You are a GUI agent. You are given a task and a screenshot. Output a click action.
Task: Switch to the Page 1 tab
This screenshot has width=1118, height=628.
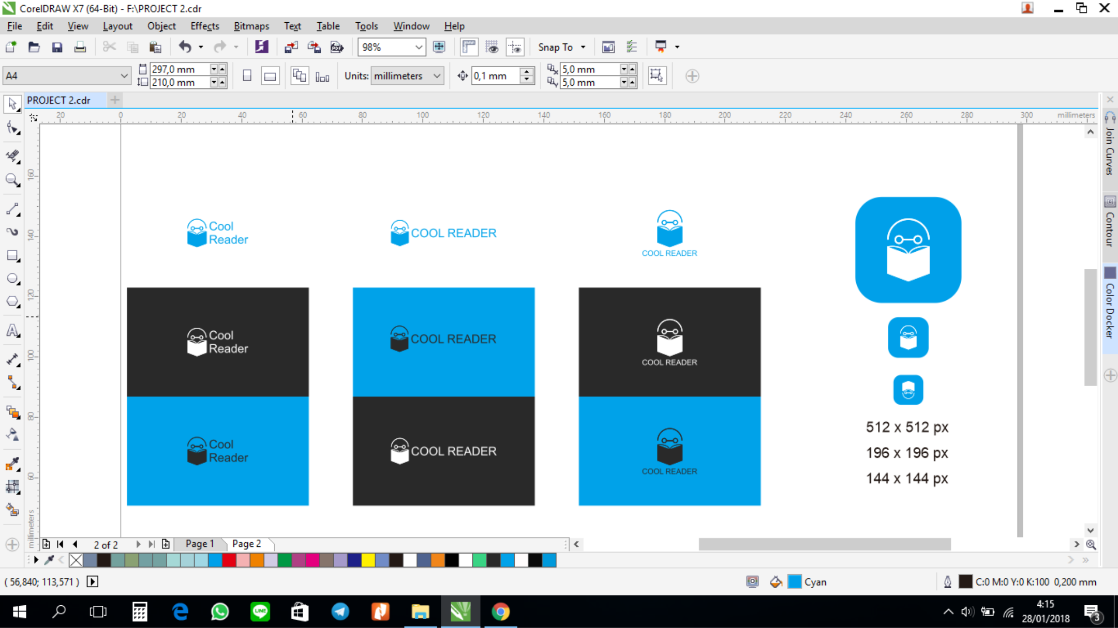[200, 544]
